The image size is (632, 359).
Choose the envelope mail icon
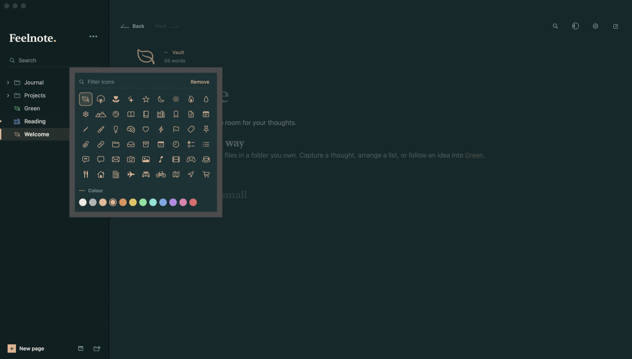[x=116, y=159]
